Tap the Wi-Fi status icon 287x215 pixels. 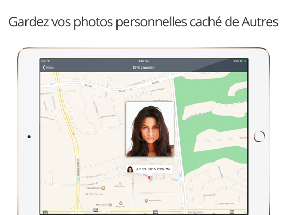(x=49, y=61)
